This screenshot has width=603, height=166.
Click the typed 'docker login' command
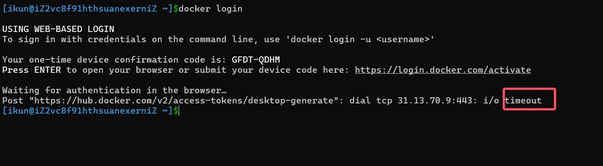pyautogui.click(x=210, y=9)
